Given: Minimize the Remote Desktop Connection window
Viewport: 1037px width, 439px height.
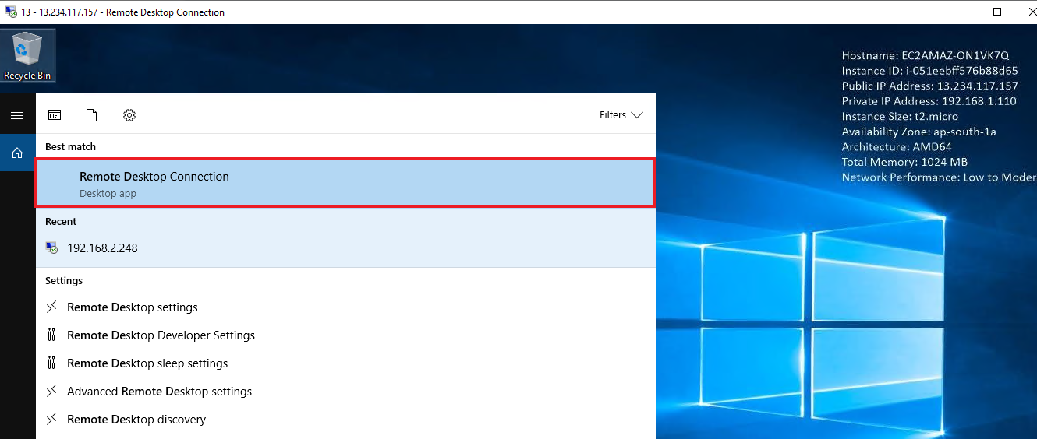Looking at the screenshot, I should [x=961, y=12].
